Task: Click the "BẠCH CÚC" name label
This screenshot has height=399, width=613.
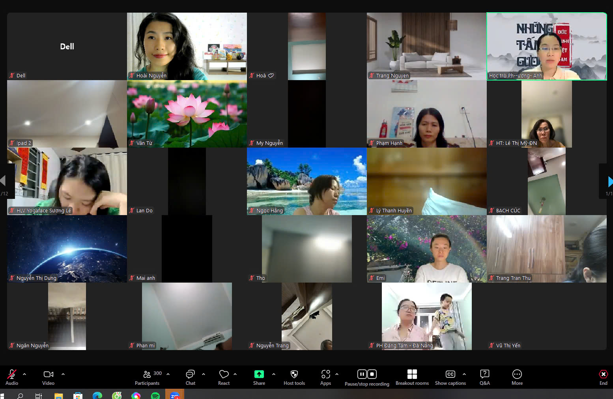Action: point(508,210)
